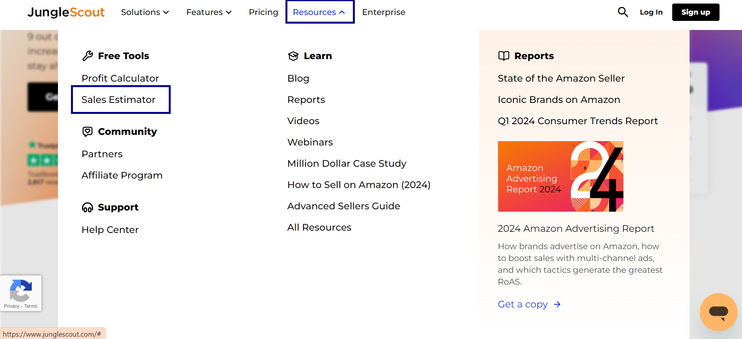Expand the Features dropdown menu
742x339 pixels.
click(209, 12)
